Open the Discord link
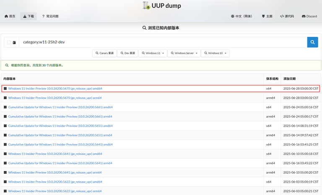The image size is (322, 195). pos(309,16)
